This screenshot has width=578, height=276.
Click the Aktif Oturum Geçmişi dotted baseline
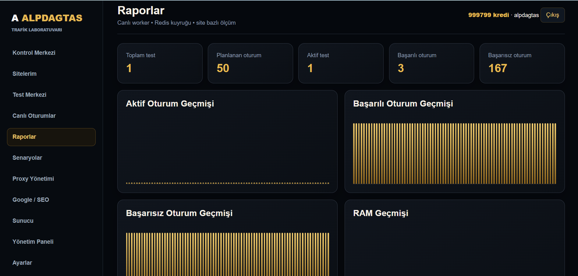[x=228, y=183]
